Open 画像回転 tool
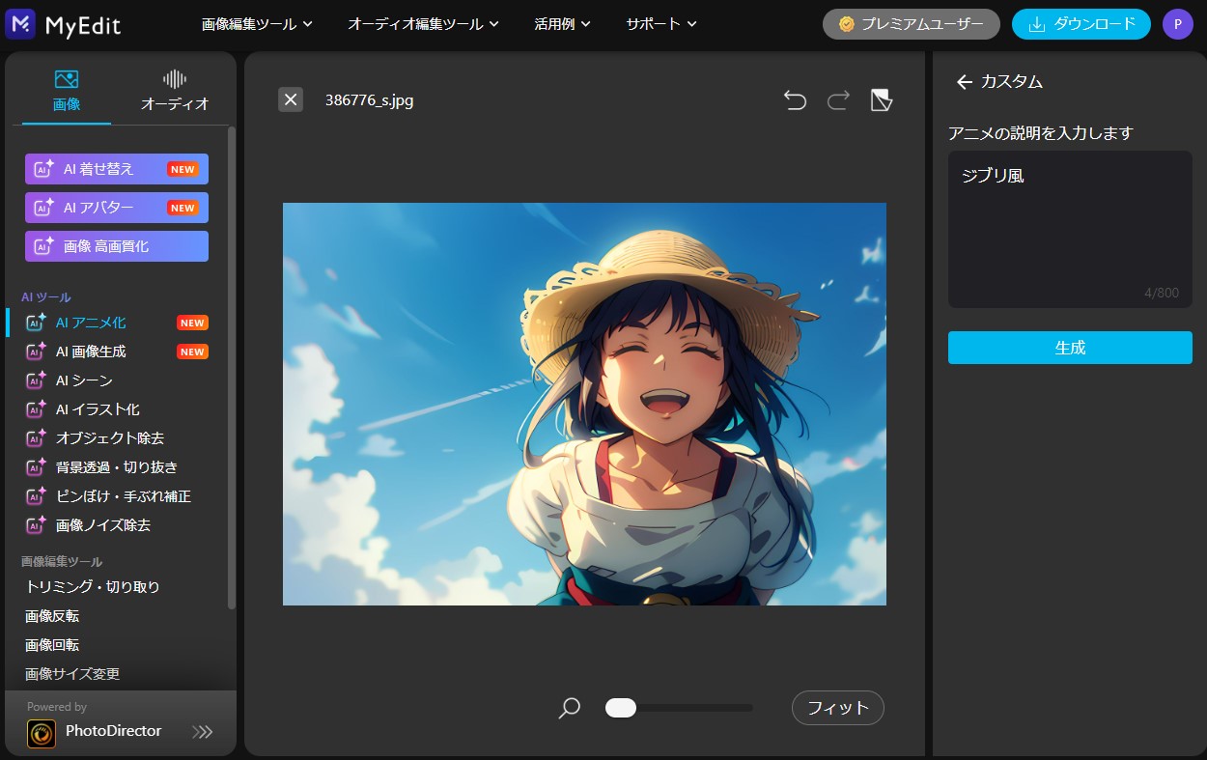This screenshot has height=760, width=1207. [x=52, y=645]
